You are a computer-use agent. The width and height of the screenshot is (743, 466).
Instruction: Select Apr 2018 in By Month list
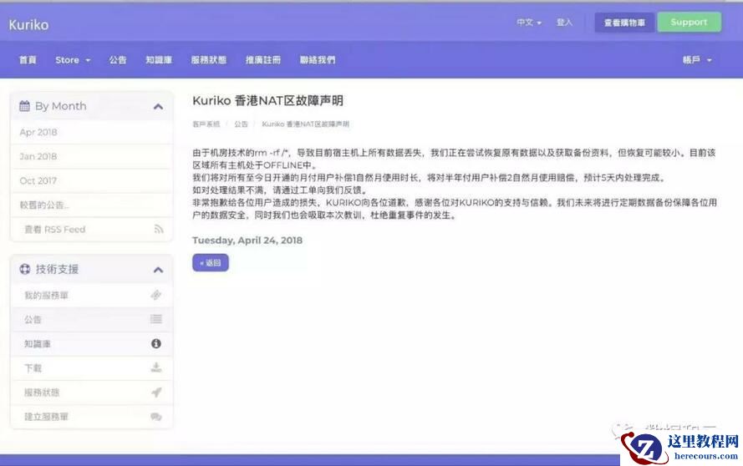click(91, 132)
